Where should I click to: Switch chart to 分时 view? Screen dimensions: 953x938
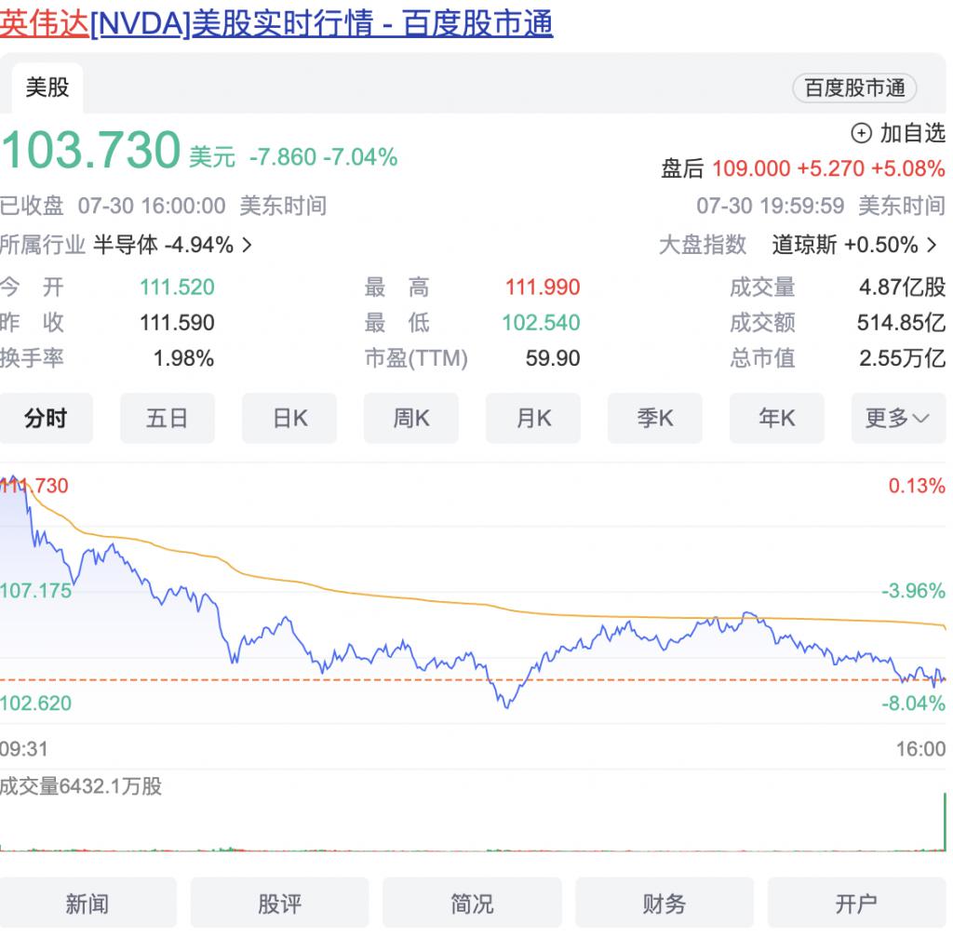point(46,419)
